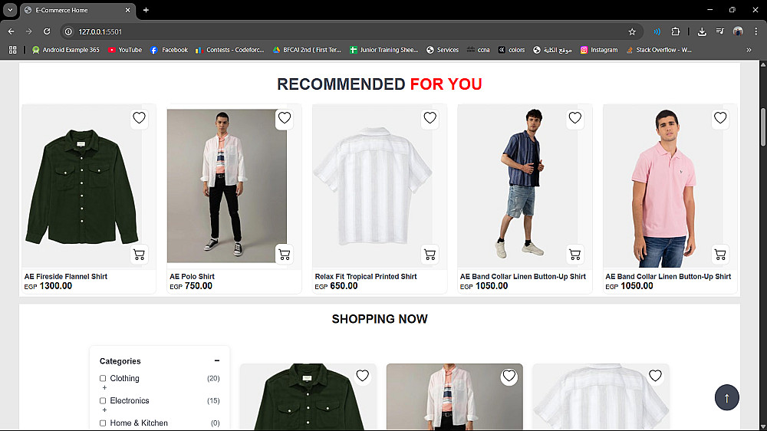This screenshot has width=767, height=431.
Task: Open a new browser tab
Action: tap(146, 10)
